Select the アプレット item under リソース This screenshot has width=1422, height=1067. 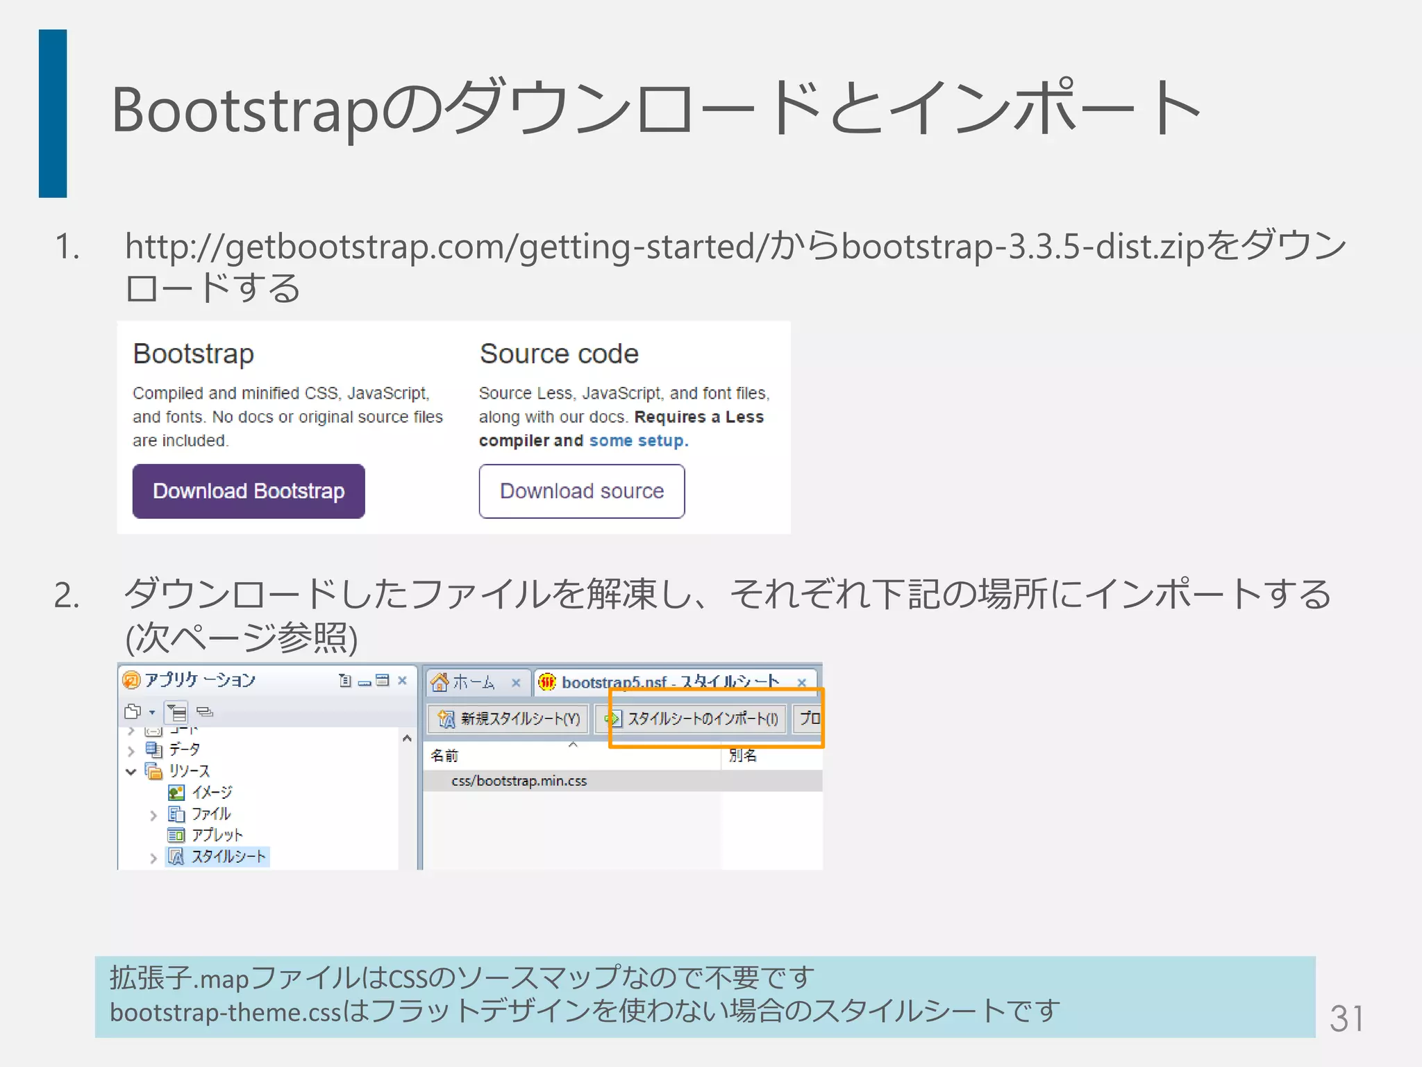click(217, 835)
